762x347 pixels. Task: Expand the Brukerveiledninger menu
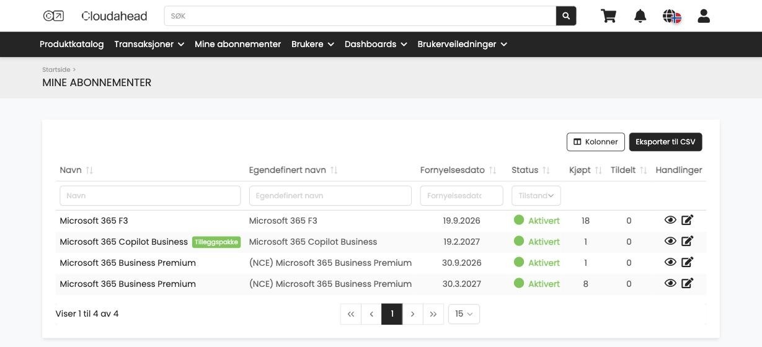pos(463,44)
